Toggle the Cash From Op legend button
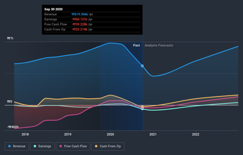Viewport: 243px width, 155px height. click(108, 146)
